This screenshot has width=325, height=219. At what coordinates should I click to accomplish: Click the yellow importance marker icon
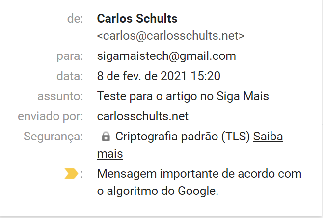pyautogui.click(x=71, y=173)
